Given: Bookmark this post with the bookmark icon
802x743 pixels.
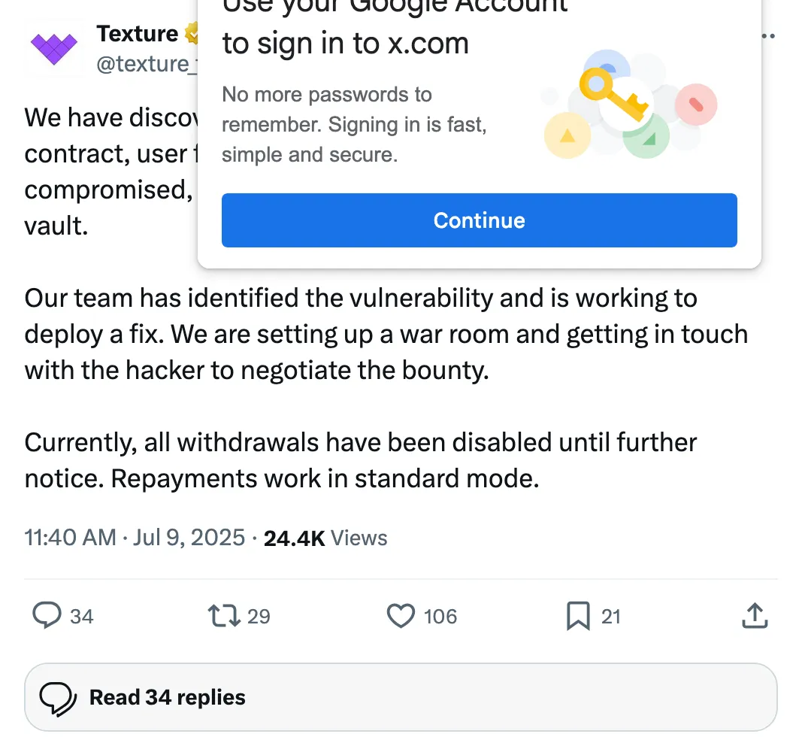Looking at the screenshot, I should (578, 616).
